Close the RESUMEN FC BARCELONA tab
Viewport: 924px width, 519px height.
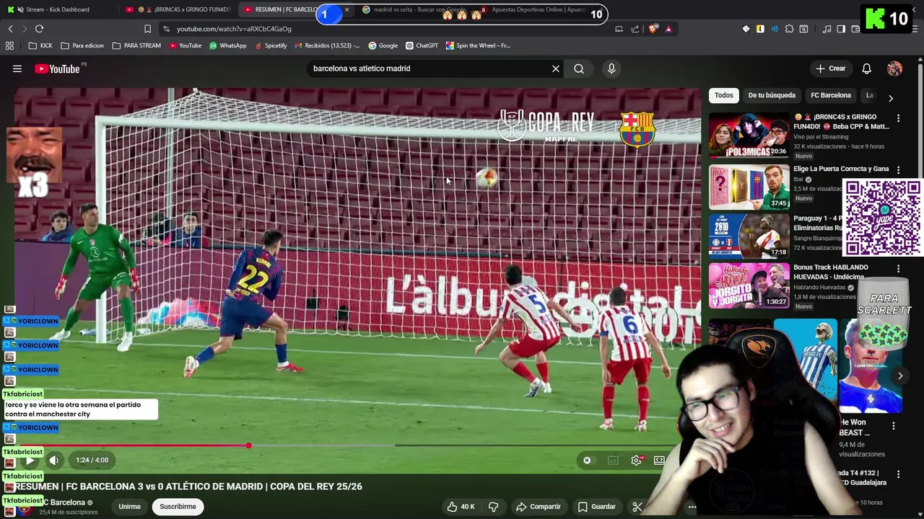[x=347, y=9]
